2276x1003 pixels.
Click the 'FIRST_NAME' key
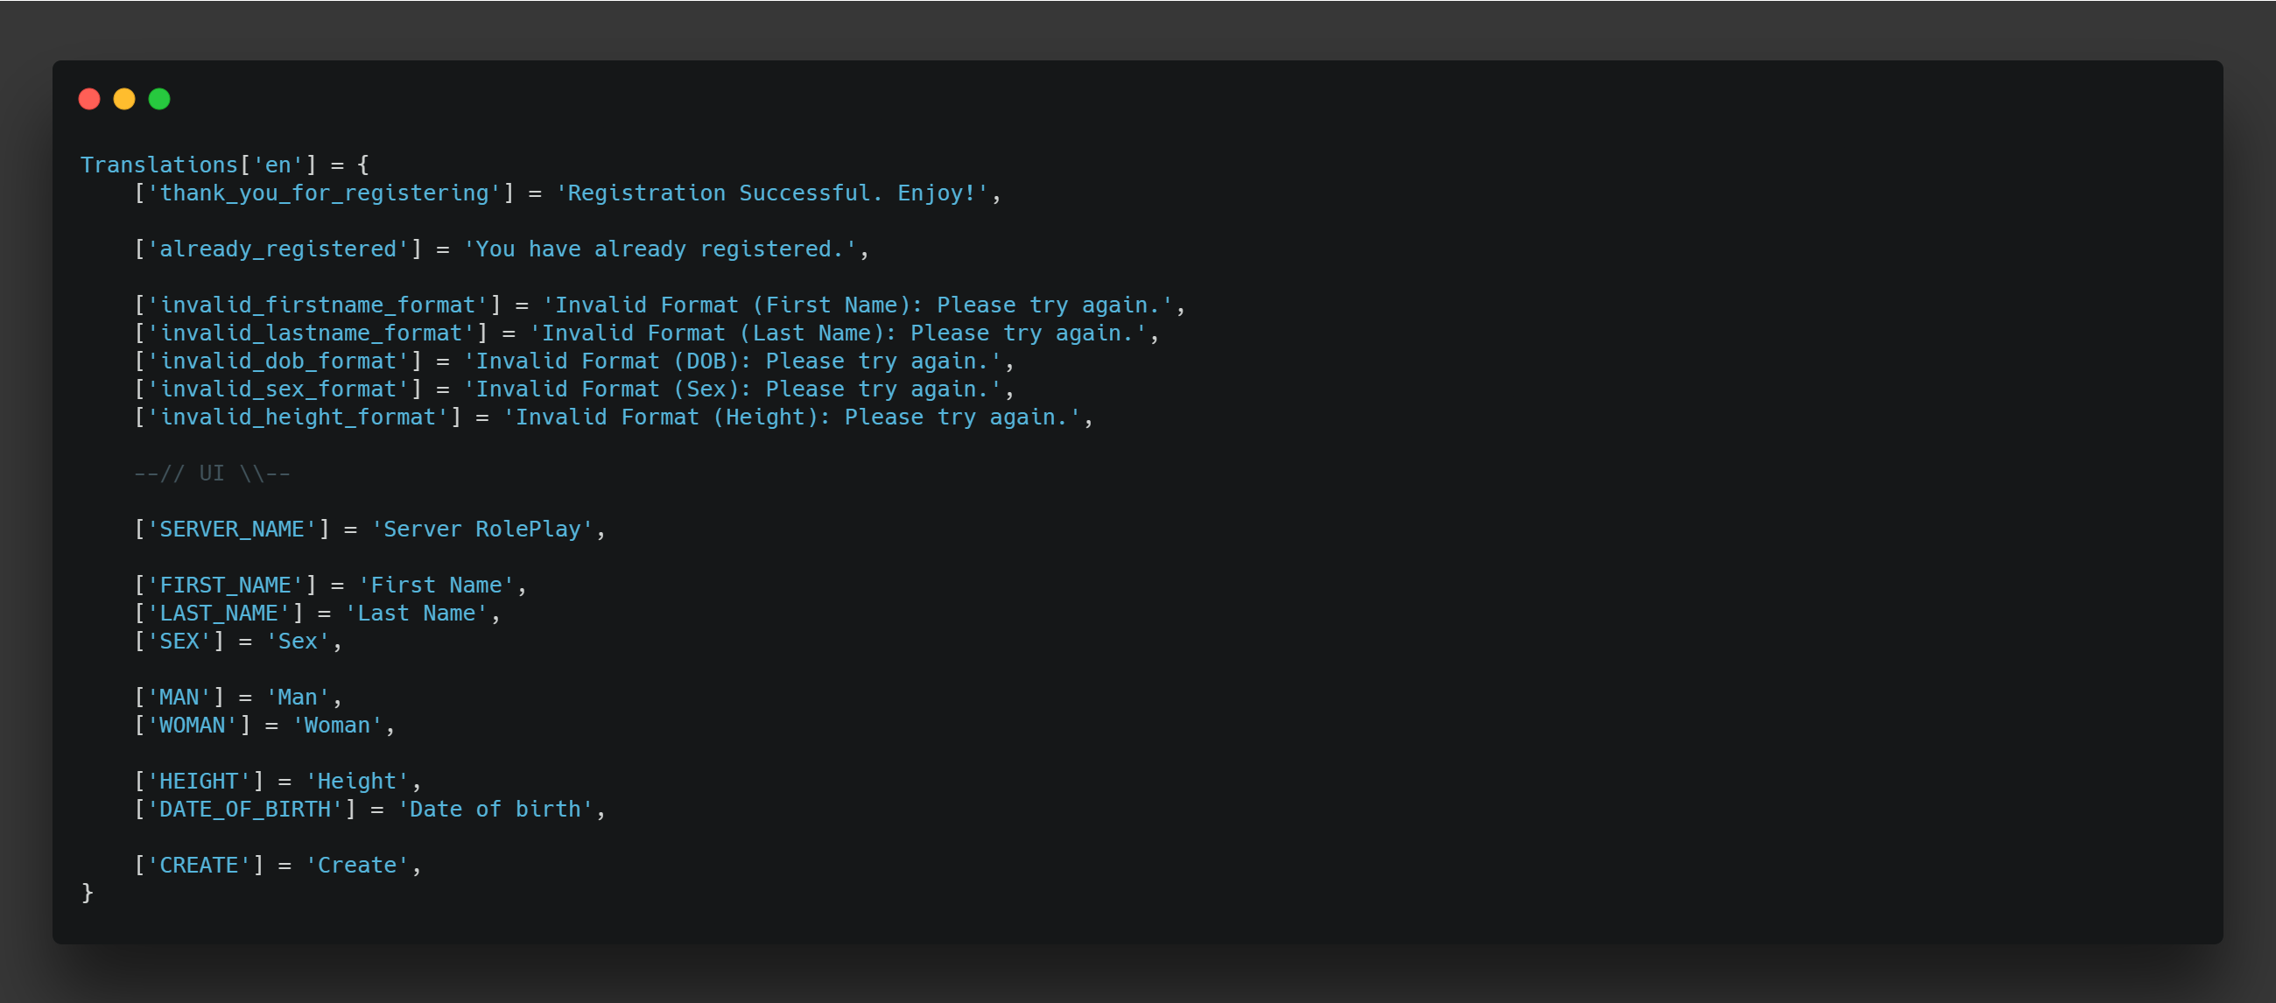coord(224,586)
